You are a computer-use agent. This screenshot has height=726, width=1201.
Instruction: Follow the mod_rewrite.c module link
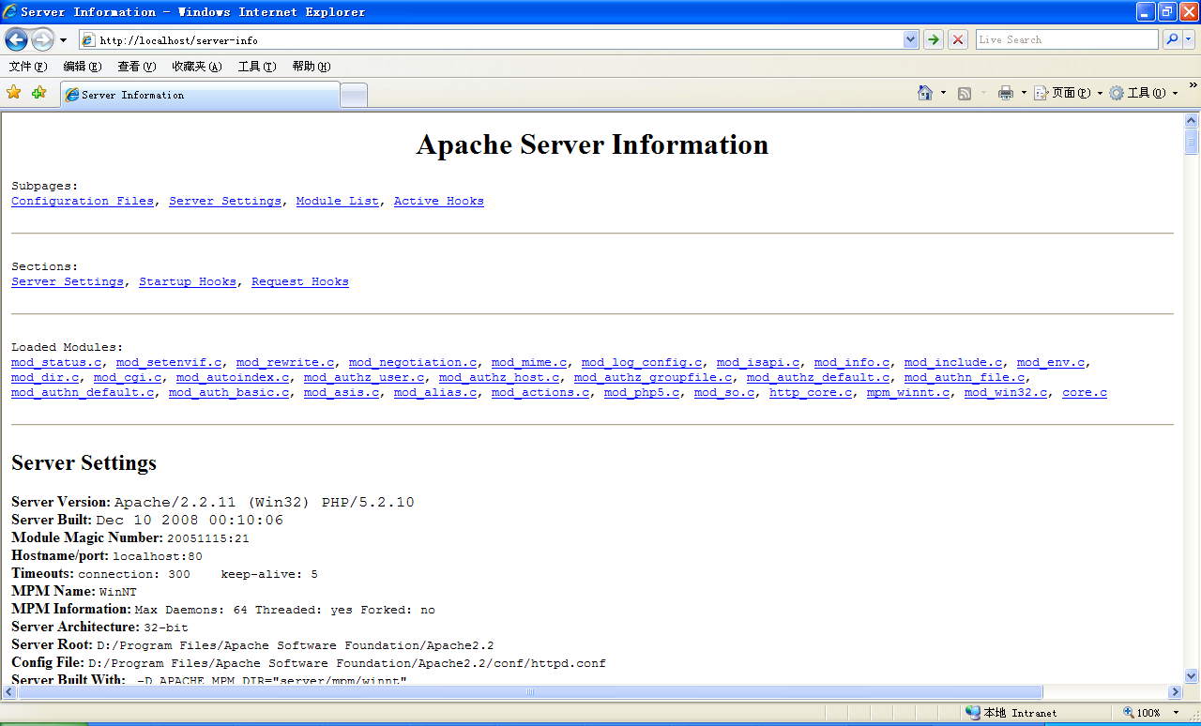285,362
